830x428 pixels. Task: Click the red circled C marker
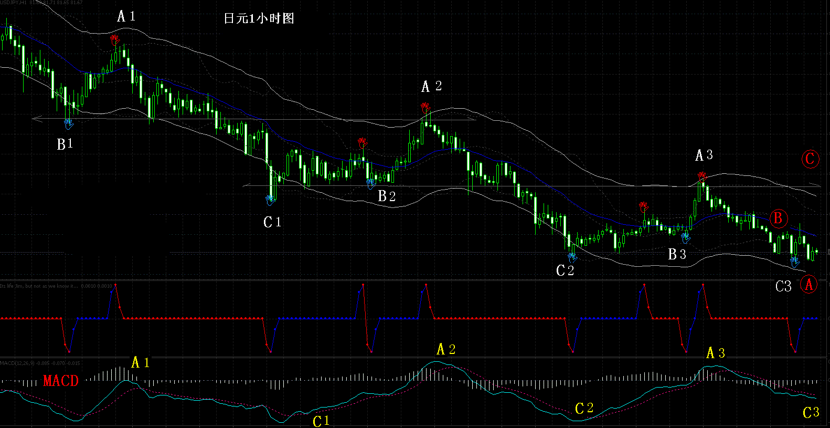pyautogui.click(x=810, y=159)
